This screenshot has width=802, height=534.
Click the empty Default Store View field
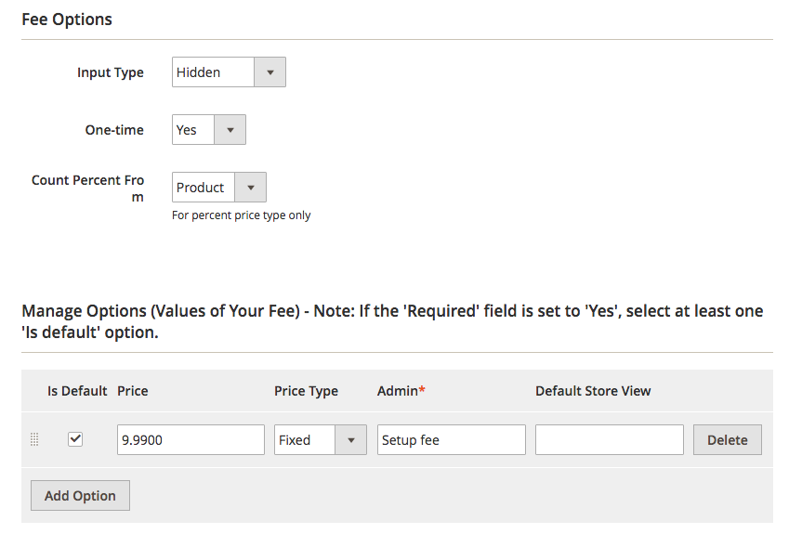point(610,439)
